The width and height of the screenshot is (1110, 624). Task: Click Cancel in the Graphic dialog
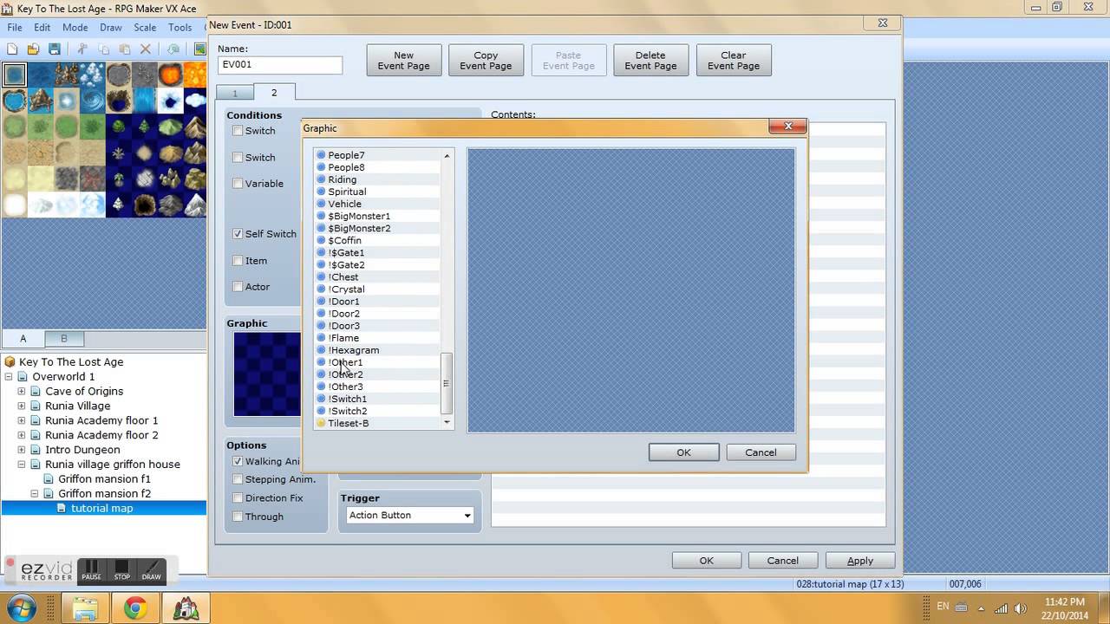pyautogui.click(x=761, y=452)
